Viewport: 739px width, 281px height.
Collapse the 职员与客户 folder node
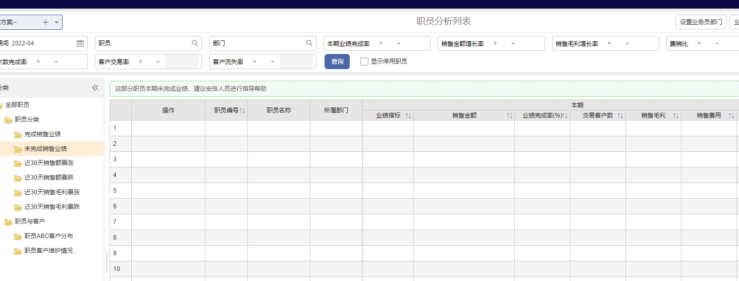point(9,222)
